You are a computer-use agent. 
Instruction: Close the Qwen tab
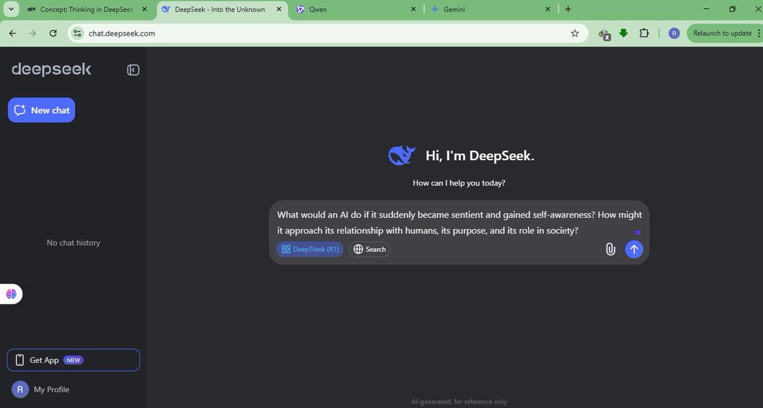[413, 10]
